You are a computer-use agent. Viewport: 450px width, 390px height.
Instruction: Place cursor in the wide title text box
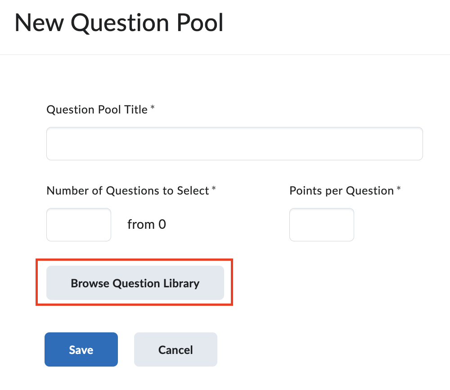(234, 144)
